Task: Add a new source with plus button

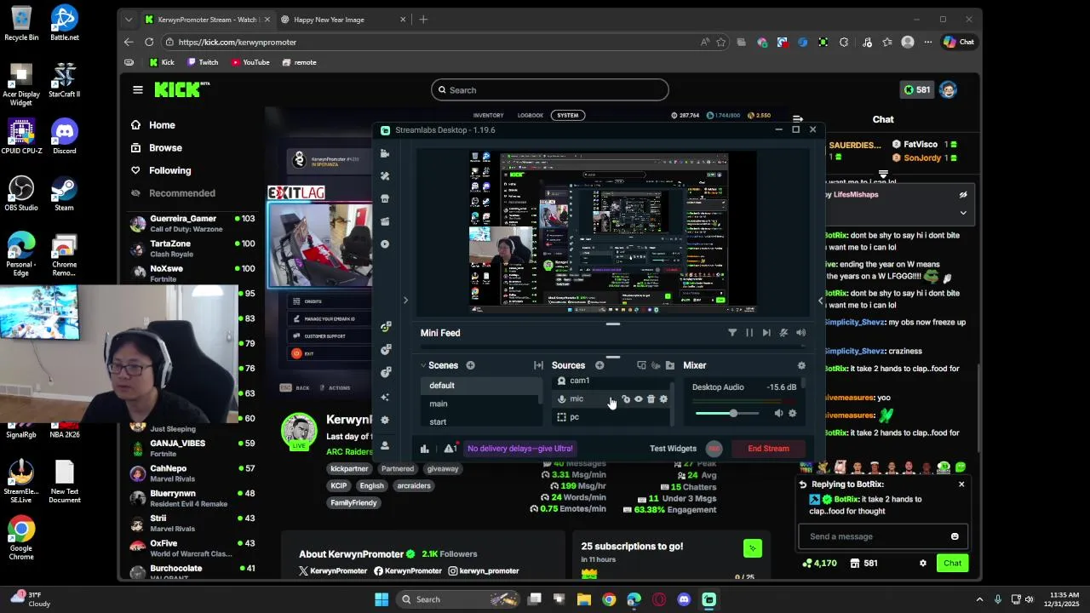Action: 599,365
